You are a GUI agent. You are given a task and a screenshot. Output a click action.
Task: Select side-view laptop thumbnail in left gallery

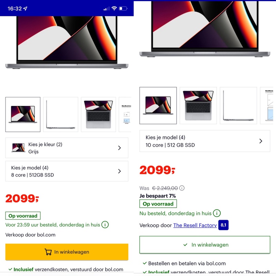point(61,115)
